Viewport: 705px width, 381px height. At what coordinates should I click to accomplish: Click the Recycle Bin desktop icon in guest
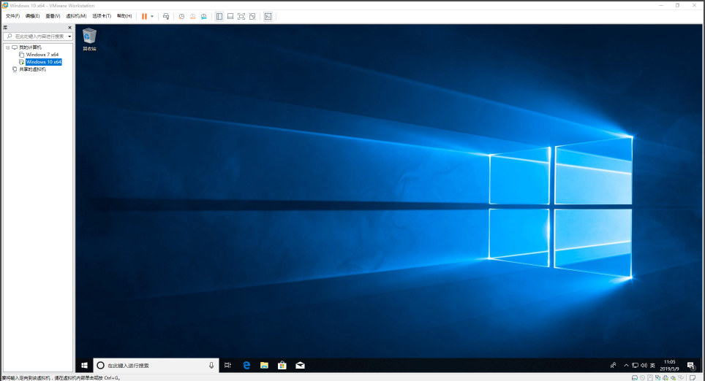(x=89, y=39)
